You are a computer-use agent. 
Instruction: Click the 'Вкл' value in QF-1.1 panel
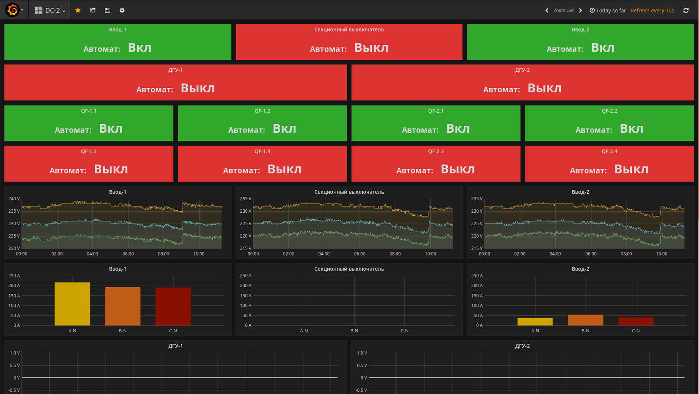point(111,129)
